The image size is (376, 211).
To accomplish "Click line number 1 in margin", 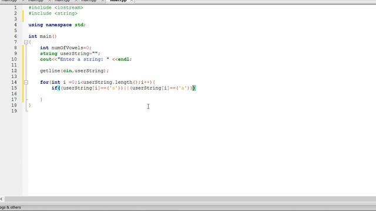I will coord(15,8).
